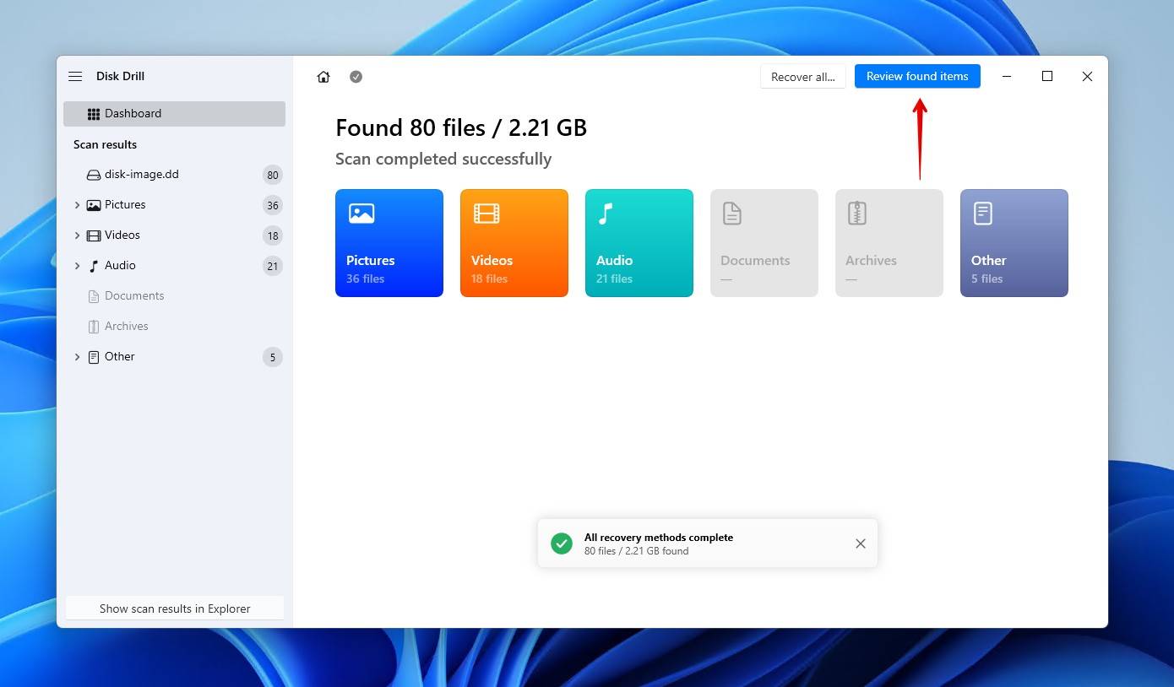This screenshot has height=687, width=1174.
Task: Click the empty Documents card
Action: click(x=764, y=243)
